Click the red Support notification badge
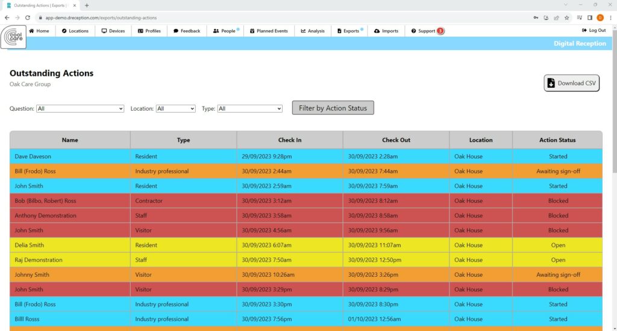Viewport: 617px width, 331px height. click(x=440, y=31)
